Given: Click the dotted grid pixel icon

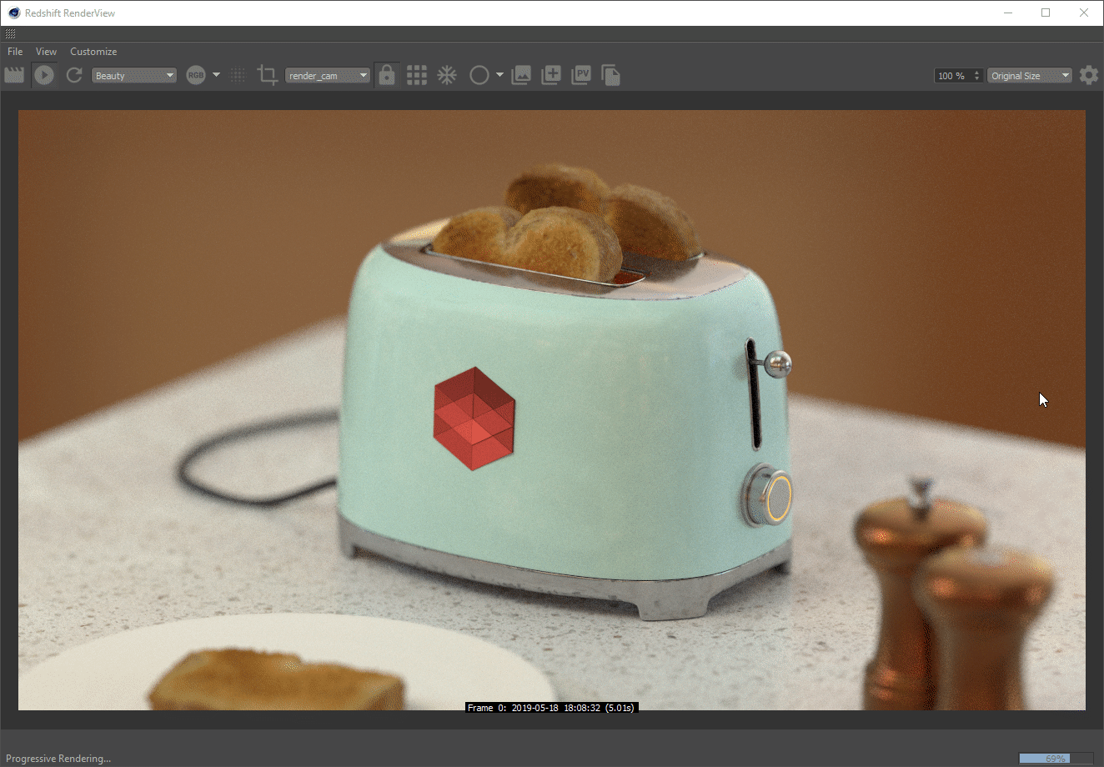Looking at the screenshot, I should [238, 75].
